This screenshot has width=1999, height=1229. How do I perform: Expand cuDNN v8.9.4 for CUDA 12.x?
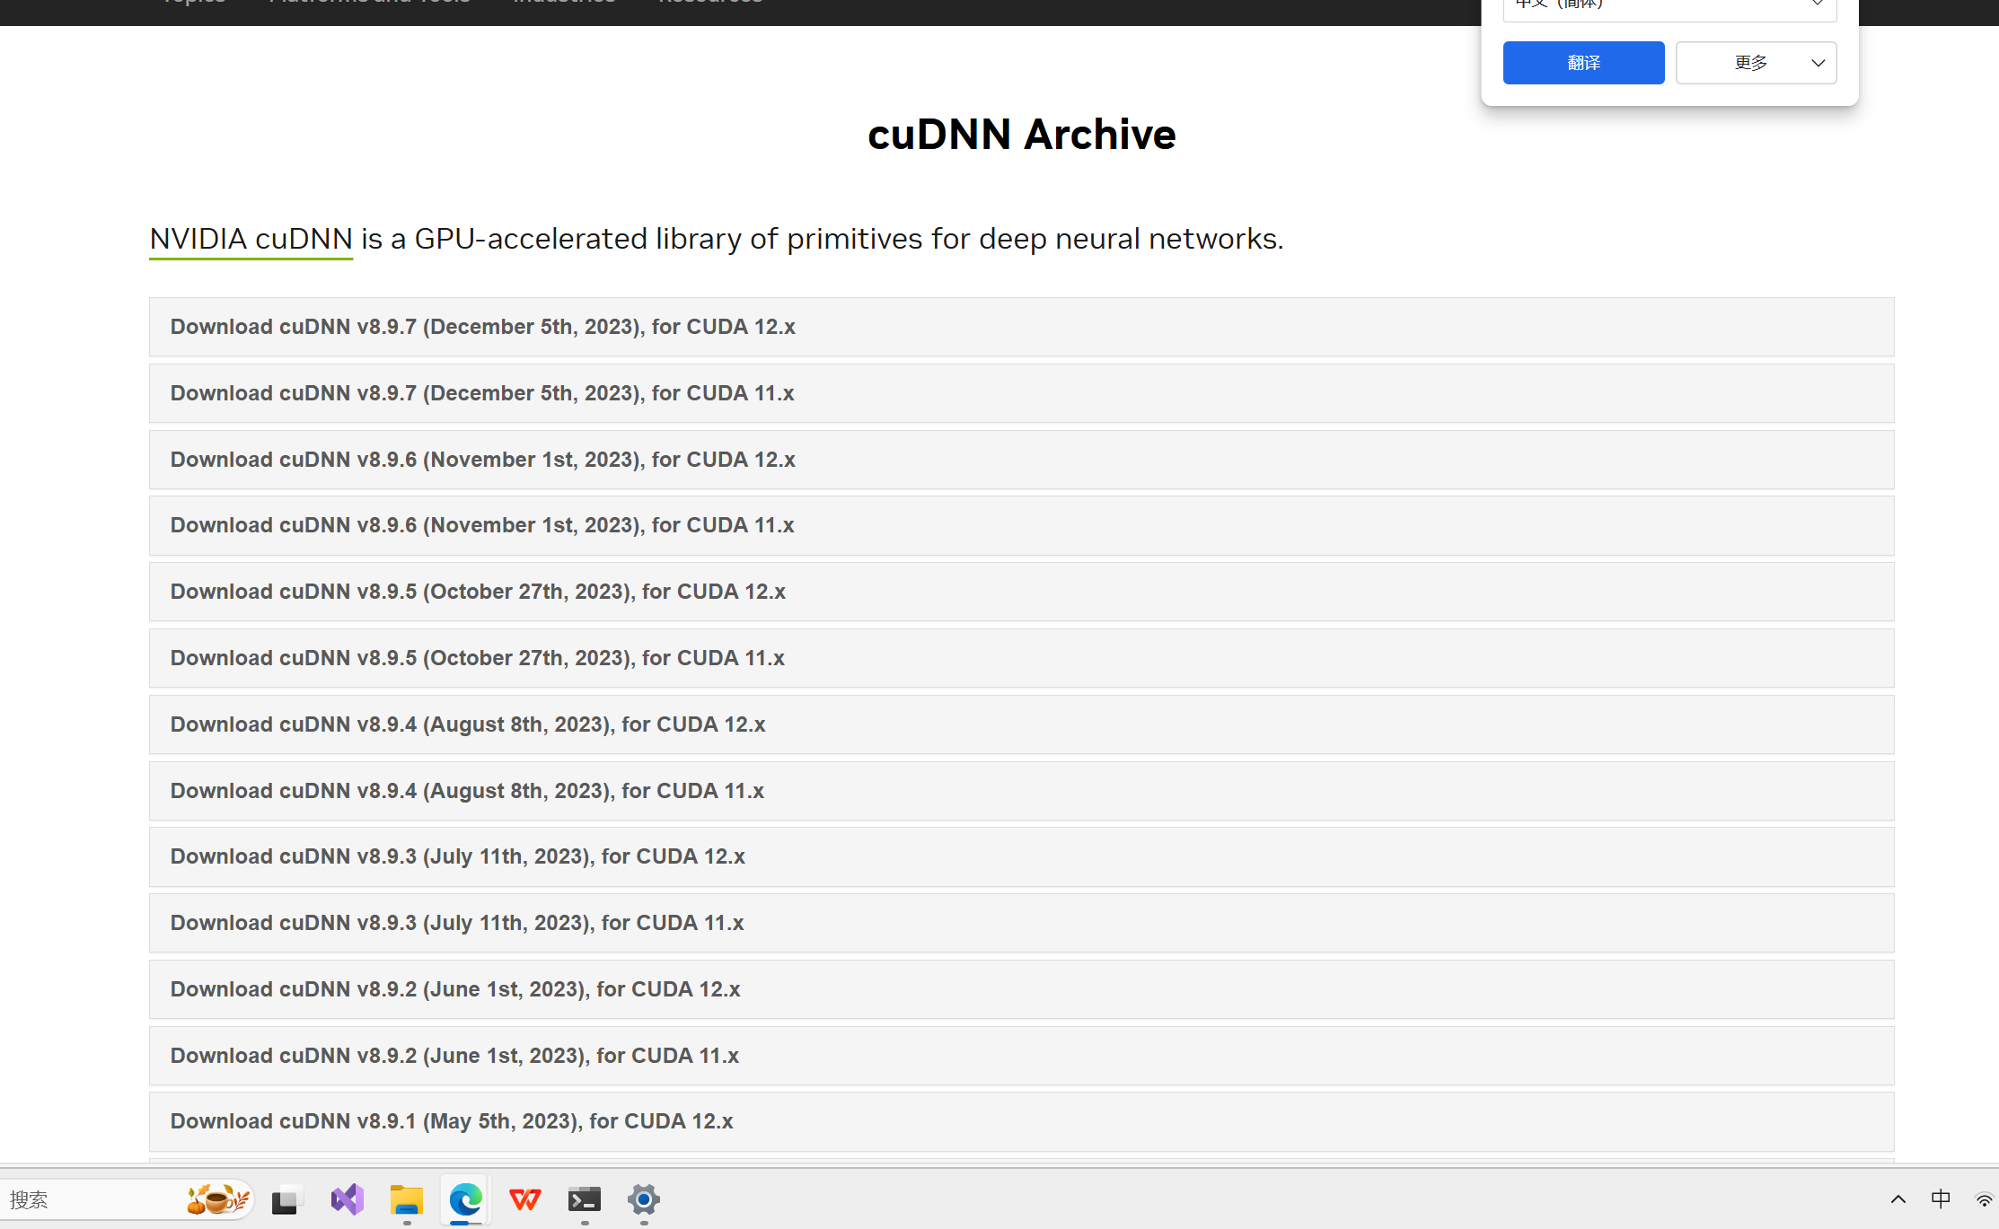click(1021, 724)
